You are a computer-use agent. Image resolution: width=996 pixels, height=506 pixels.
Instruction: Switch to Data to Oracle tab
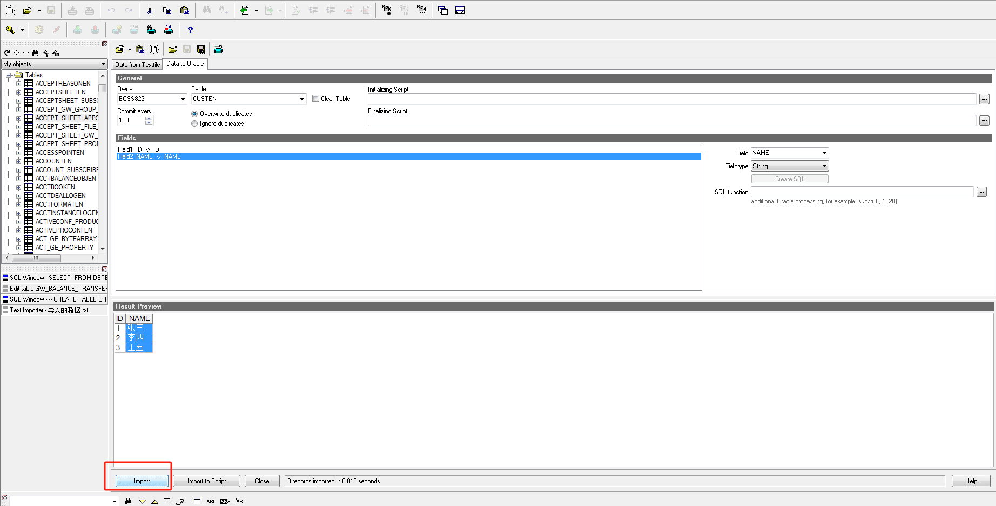coord(185,64)
